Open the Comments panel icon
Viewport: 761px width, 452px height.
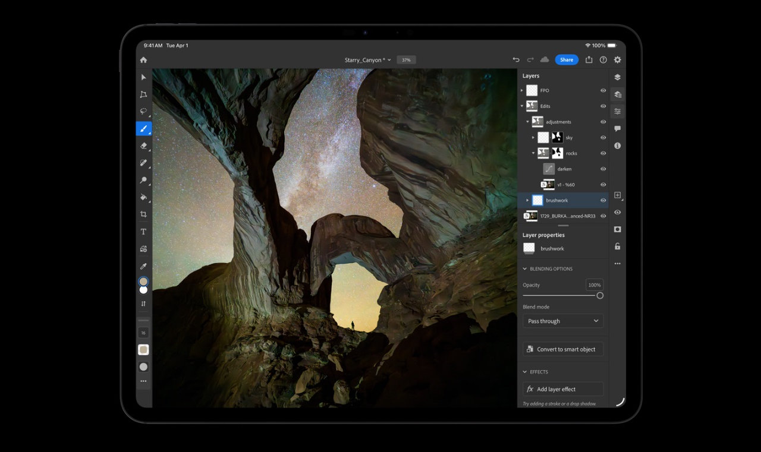[x=617, y=128]
